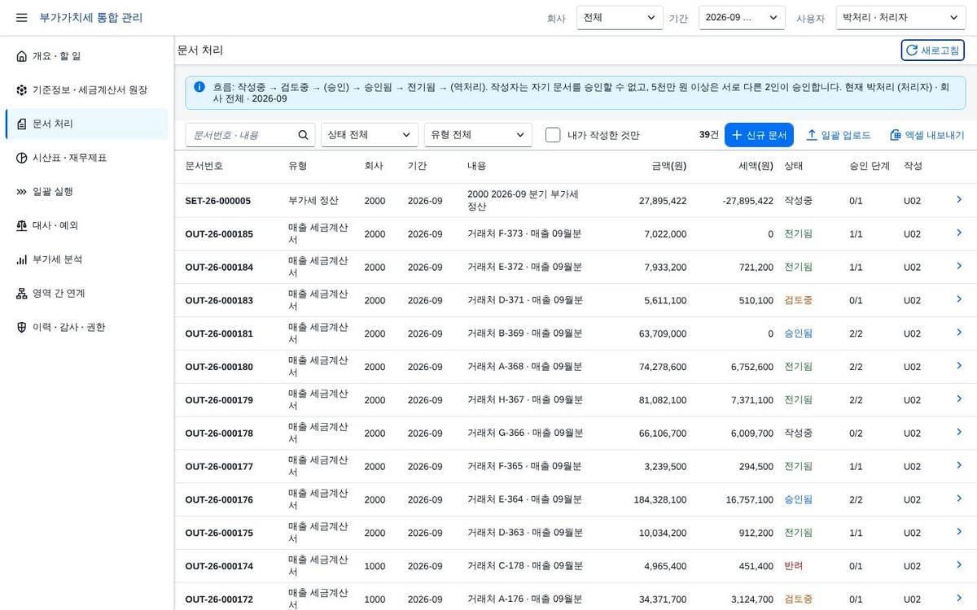This screenshot has width=977, height=610.
Task: Open row OUT-26-000178 with its arrow
Action: 959,433
